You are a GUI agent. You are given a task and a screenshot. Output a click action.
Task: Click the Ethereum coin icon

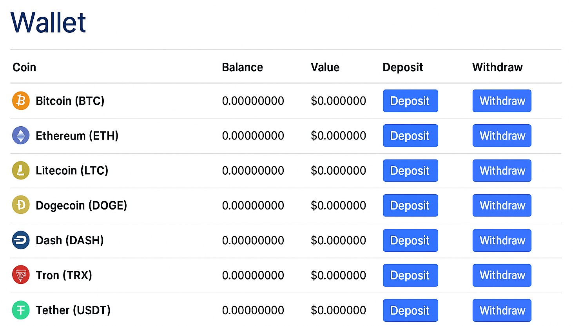pyautogui.click(x=21, y=136)
